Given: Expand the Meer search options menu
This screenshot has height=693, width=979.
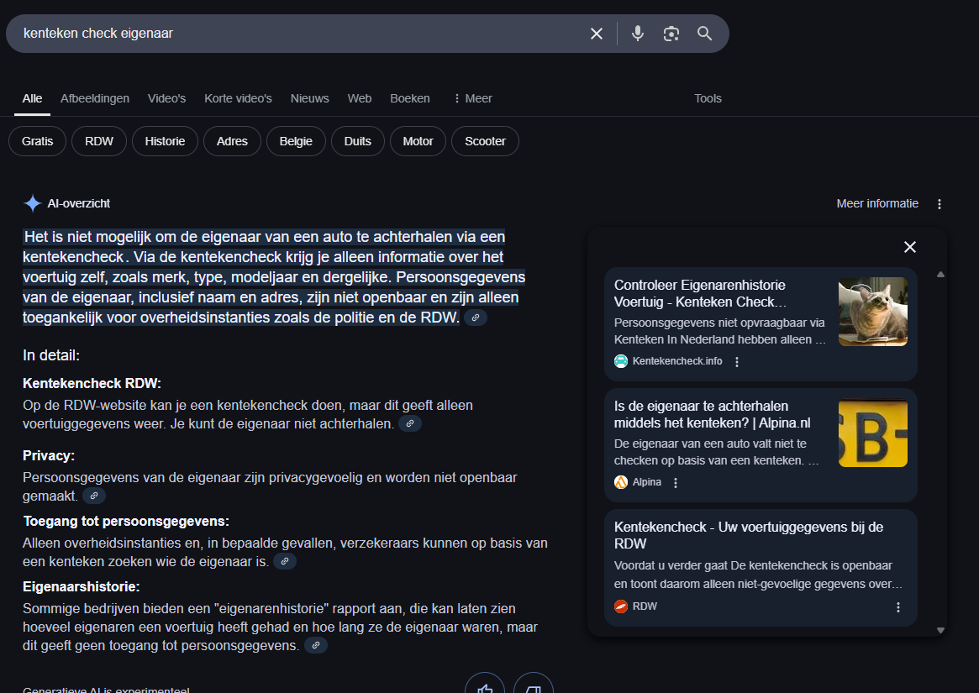Looking at the screenshot, I should pyautogui.click(x=471, y=97).
